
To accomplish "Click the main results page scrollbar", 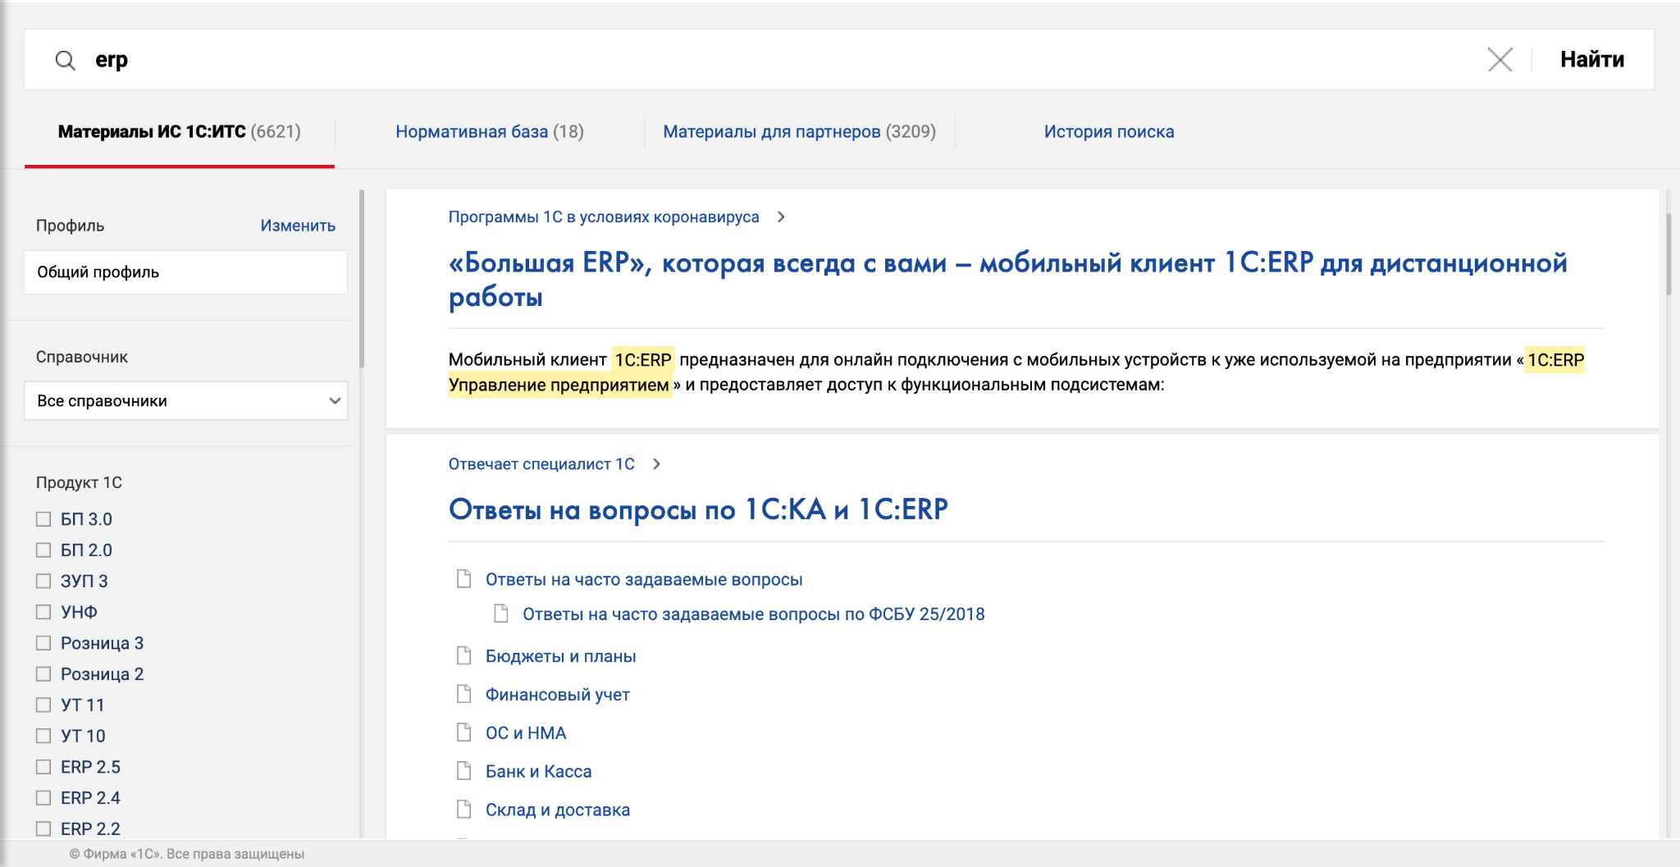I will click(1669, 254).
